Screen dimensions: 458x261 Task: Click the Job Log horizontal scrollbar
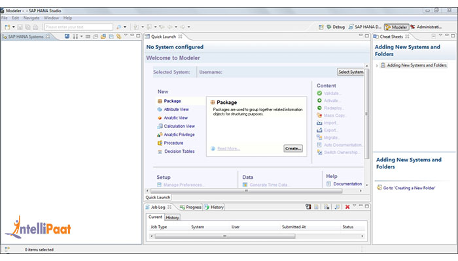[225, 236]
